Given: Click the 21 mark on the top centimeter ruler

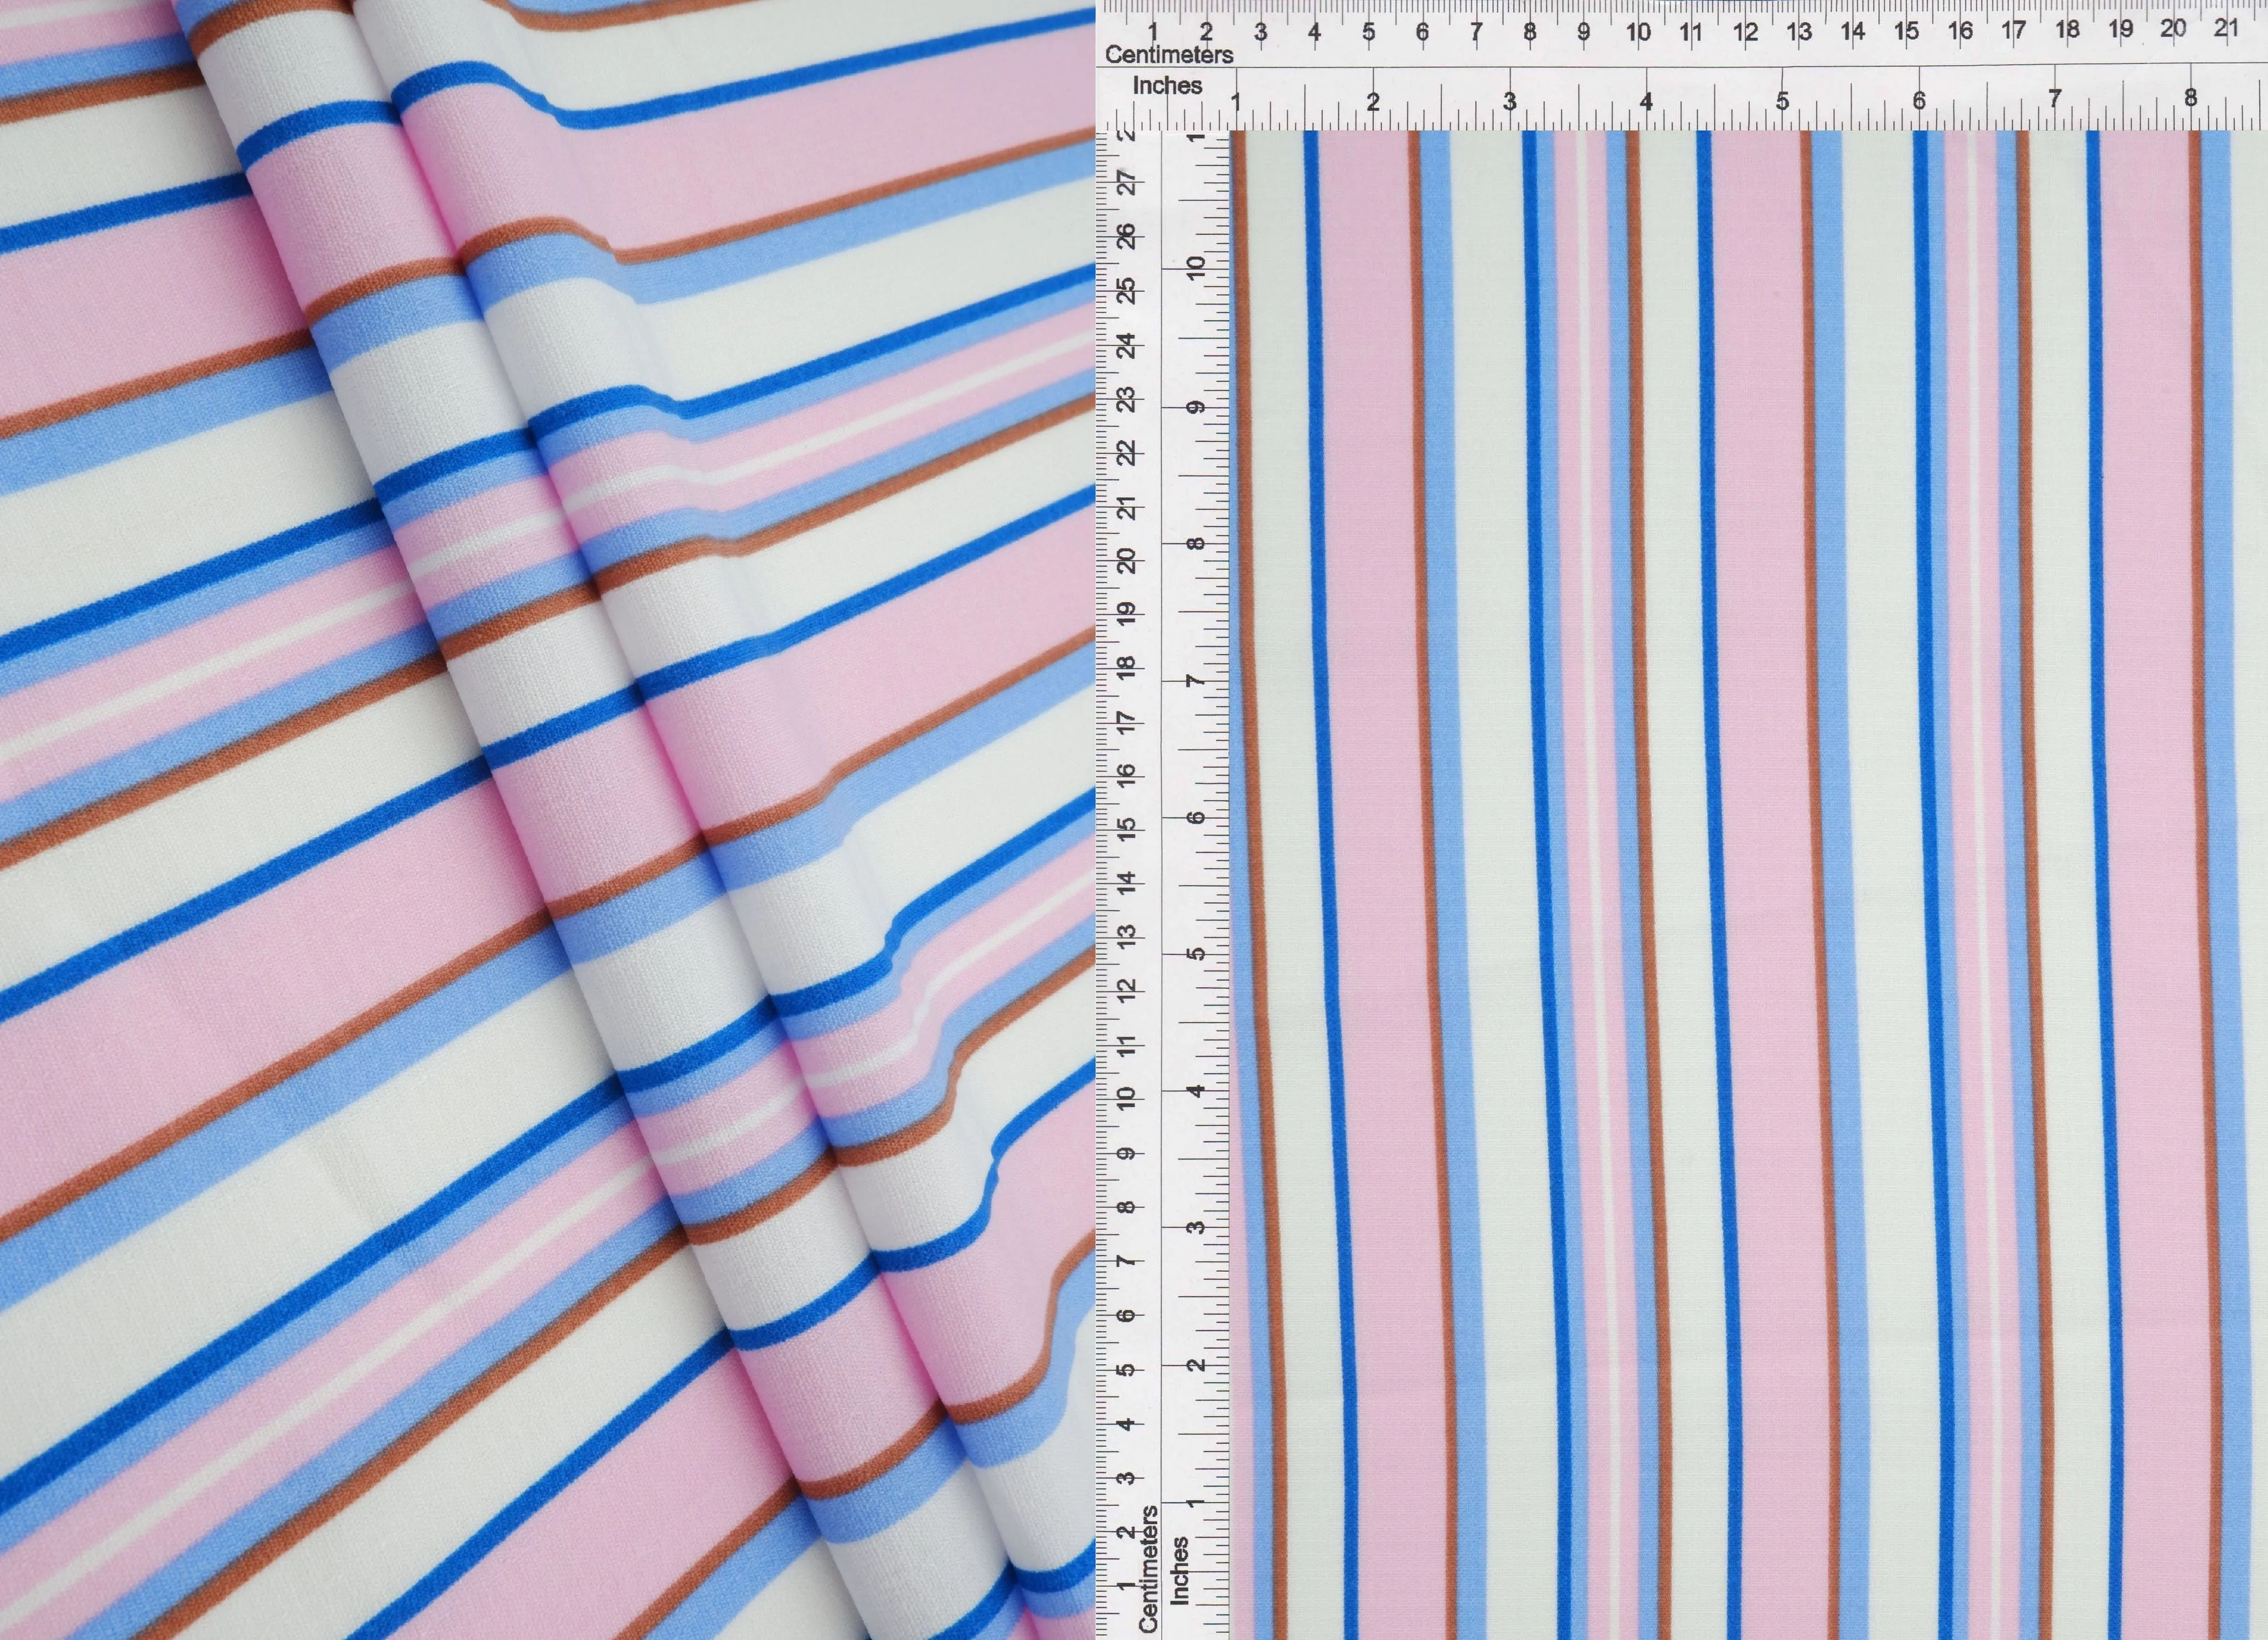Looking at the screenshot, I should point(2226,28).
